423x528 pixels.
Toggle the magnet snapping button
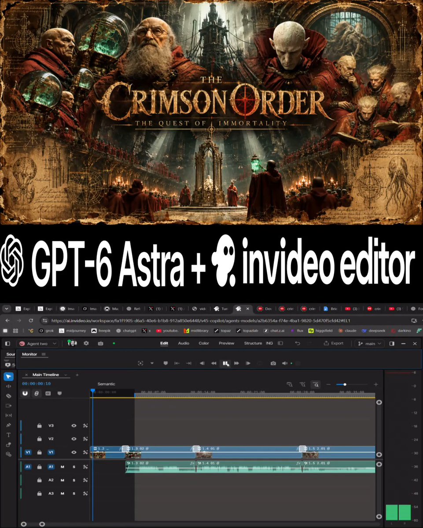pyautogui.click(x=25, y=393)
